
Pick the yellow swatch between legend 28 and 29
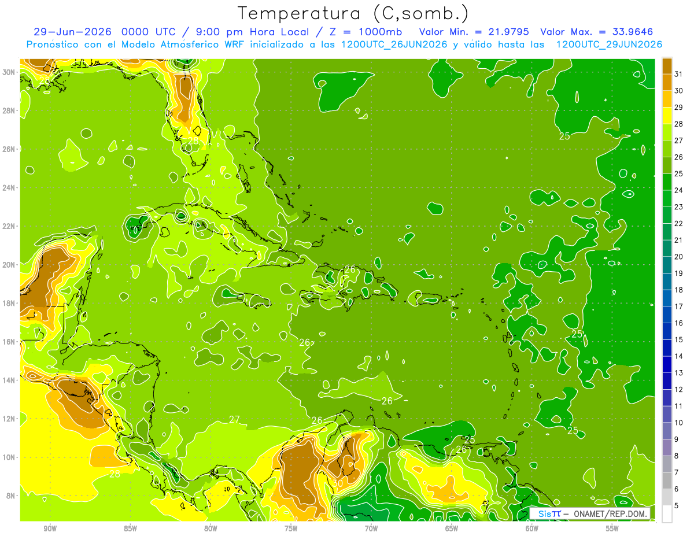[667, 116]
